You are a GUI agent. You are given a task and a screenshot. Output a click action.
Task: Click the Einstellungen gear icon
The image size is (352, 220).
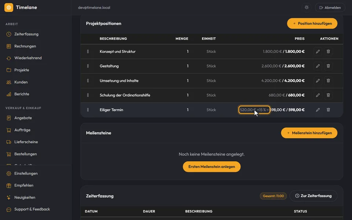(9, 173)
